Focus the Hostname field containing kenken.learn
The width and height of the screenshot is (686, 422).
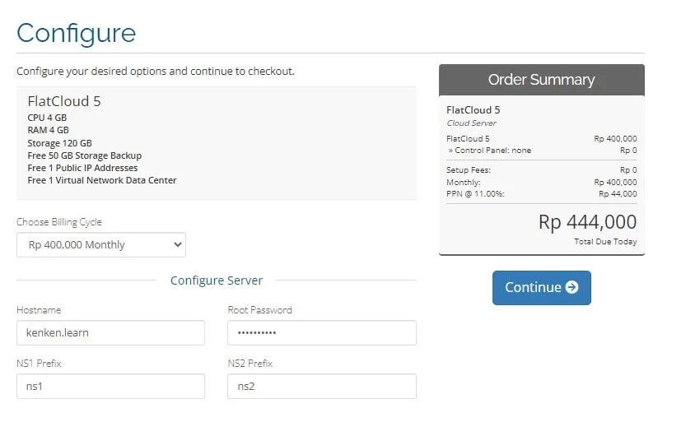click(x=110, y=332)
